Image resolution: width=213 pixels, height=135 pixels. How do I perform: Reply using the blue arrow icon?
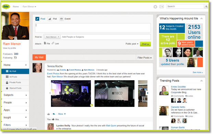pyautogui.click(x=54, y=114)
